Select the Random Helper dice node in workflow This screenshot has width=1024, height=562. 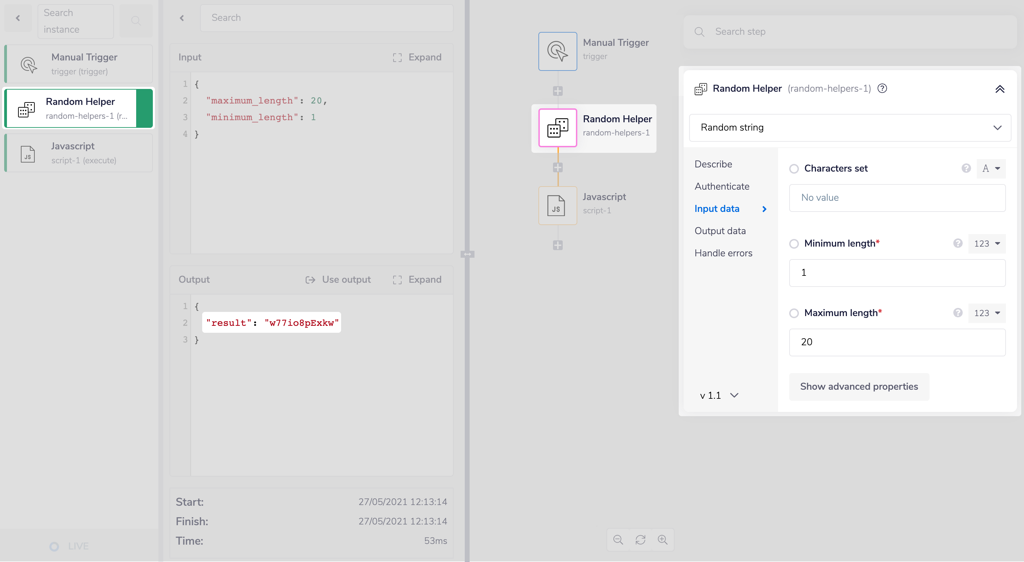(557, 127)
